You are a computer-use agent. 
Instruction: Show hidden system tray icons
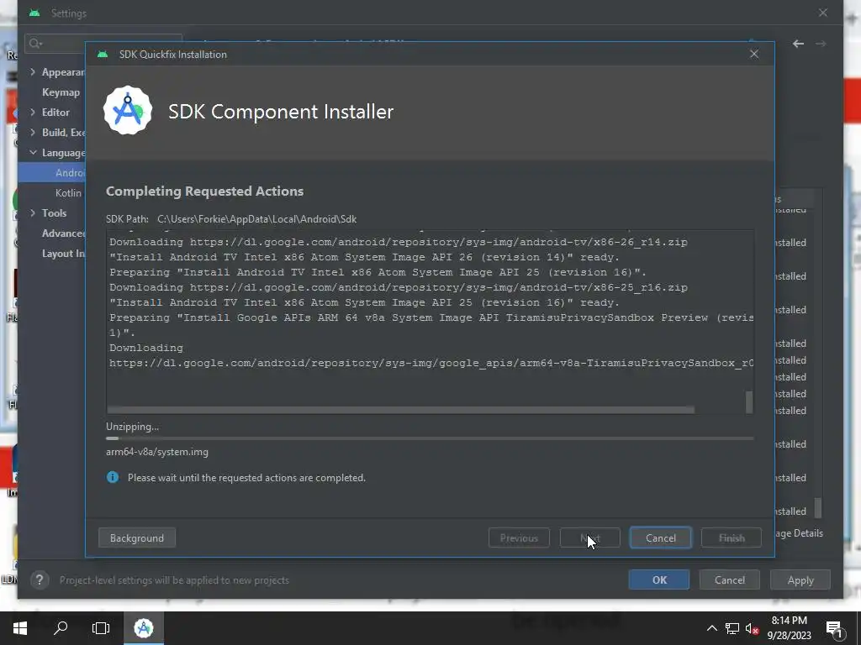(711, 628)
